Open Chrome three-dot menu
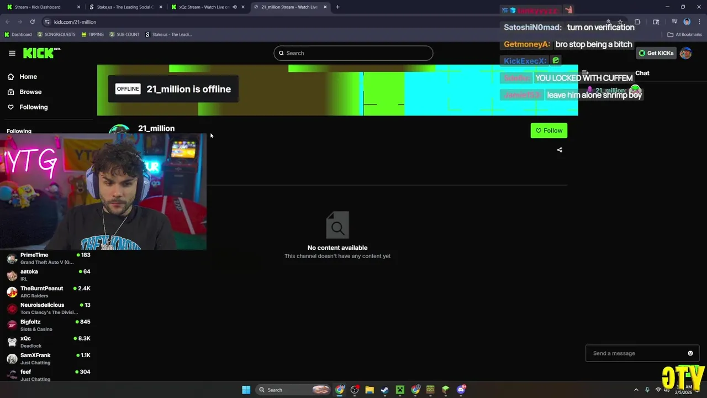This screenshot has width=707, height=398. (699, 22)
